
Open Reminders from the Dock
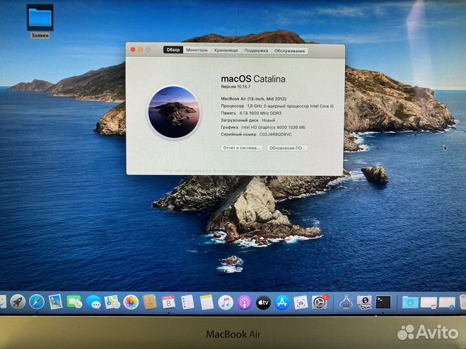(x=188, y=302)
